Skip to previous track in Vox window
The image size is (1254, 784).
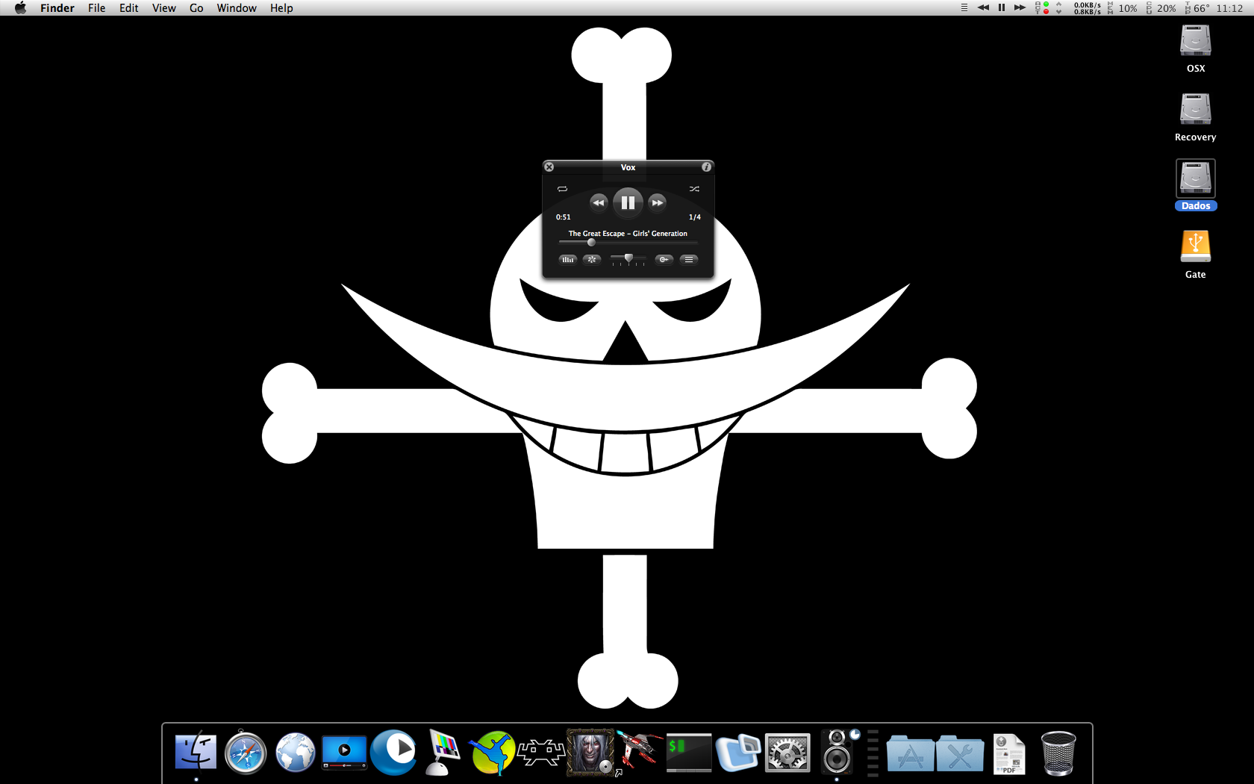point(598,202)
